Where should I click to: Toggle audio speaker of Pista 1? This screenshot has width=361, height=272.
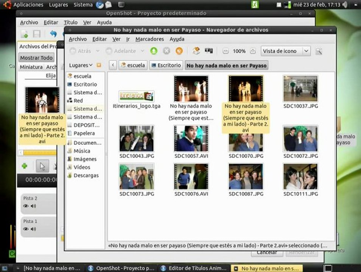coord(33,229)
